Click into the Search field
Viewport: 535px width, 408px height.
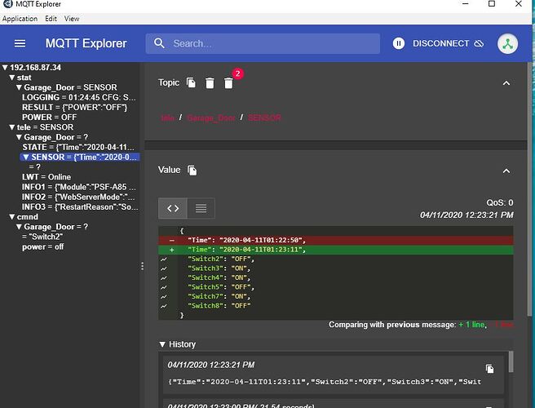tap(263, 43)
